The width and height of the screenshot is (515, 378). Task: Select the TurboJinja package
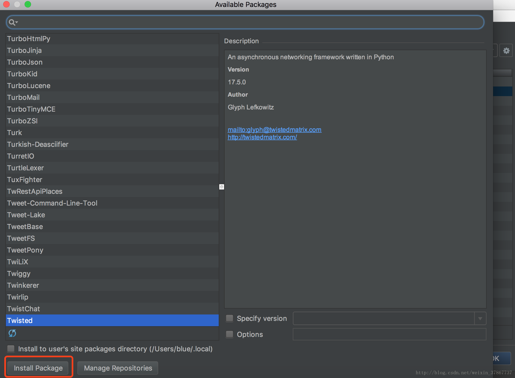112,50
